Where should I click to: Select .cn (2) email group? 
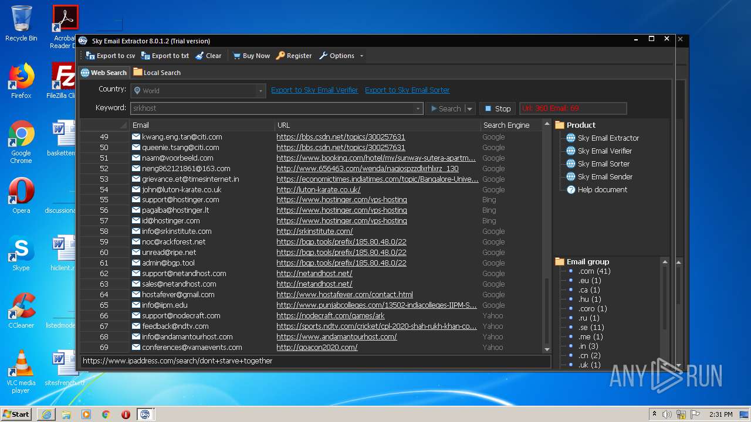click(x=589, y=356)
